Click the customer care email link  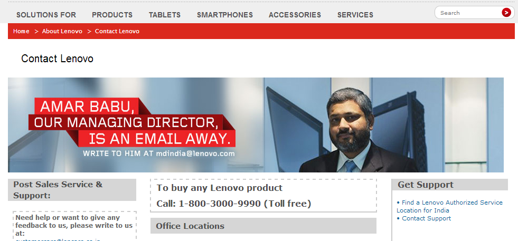pos(58,240)
